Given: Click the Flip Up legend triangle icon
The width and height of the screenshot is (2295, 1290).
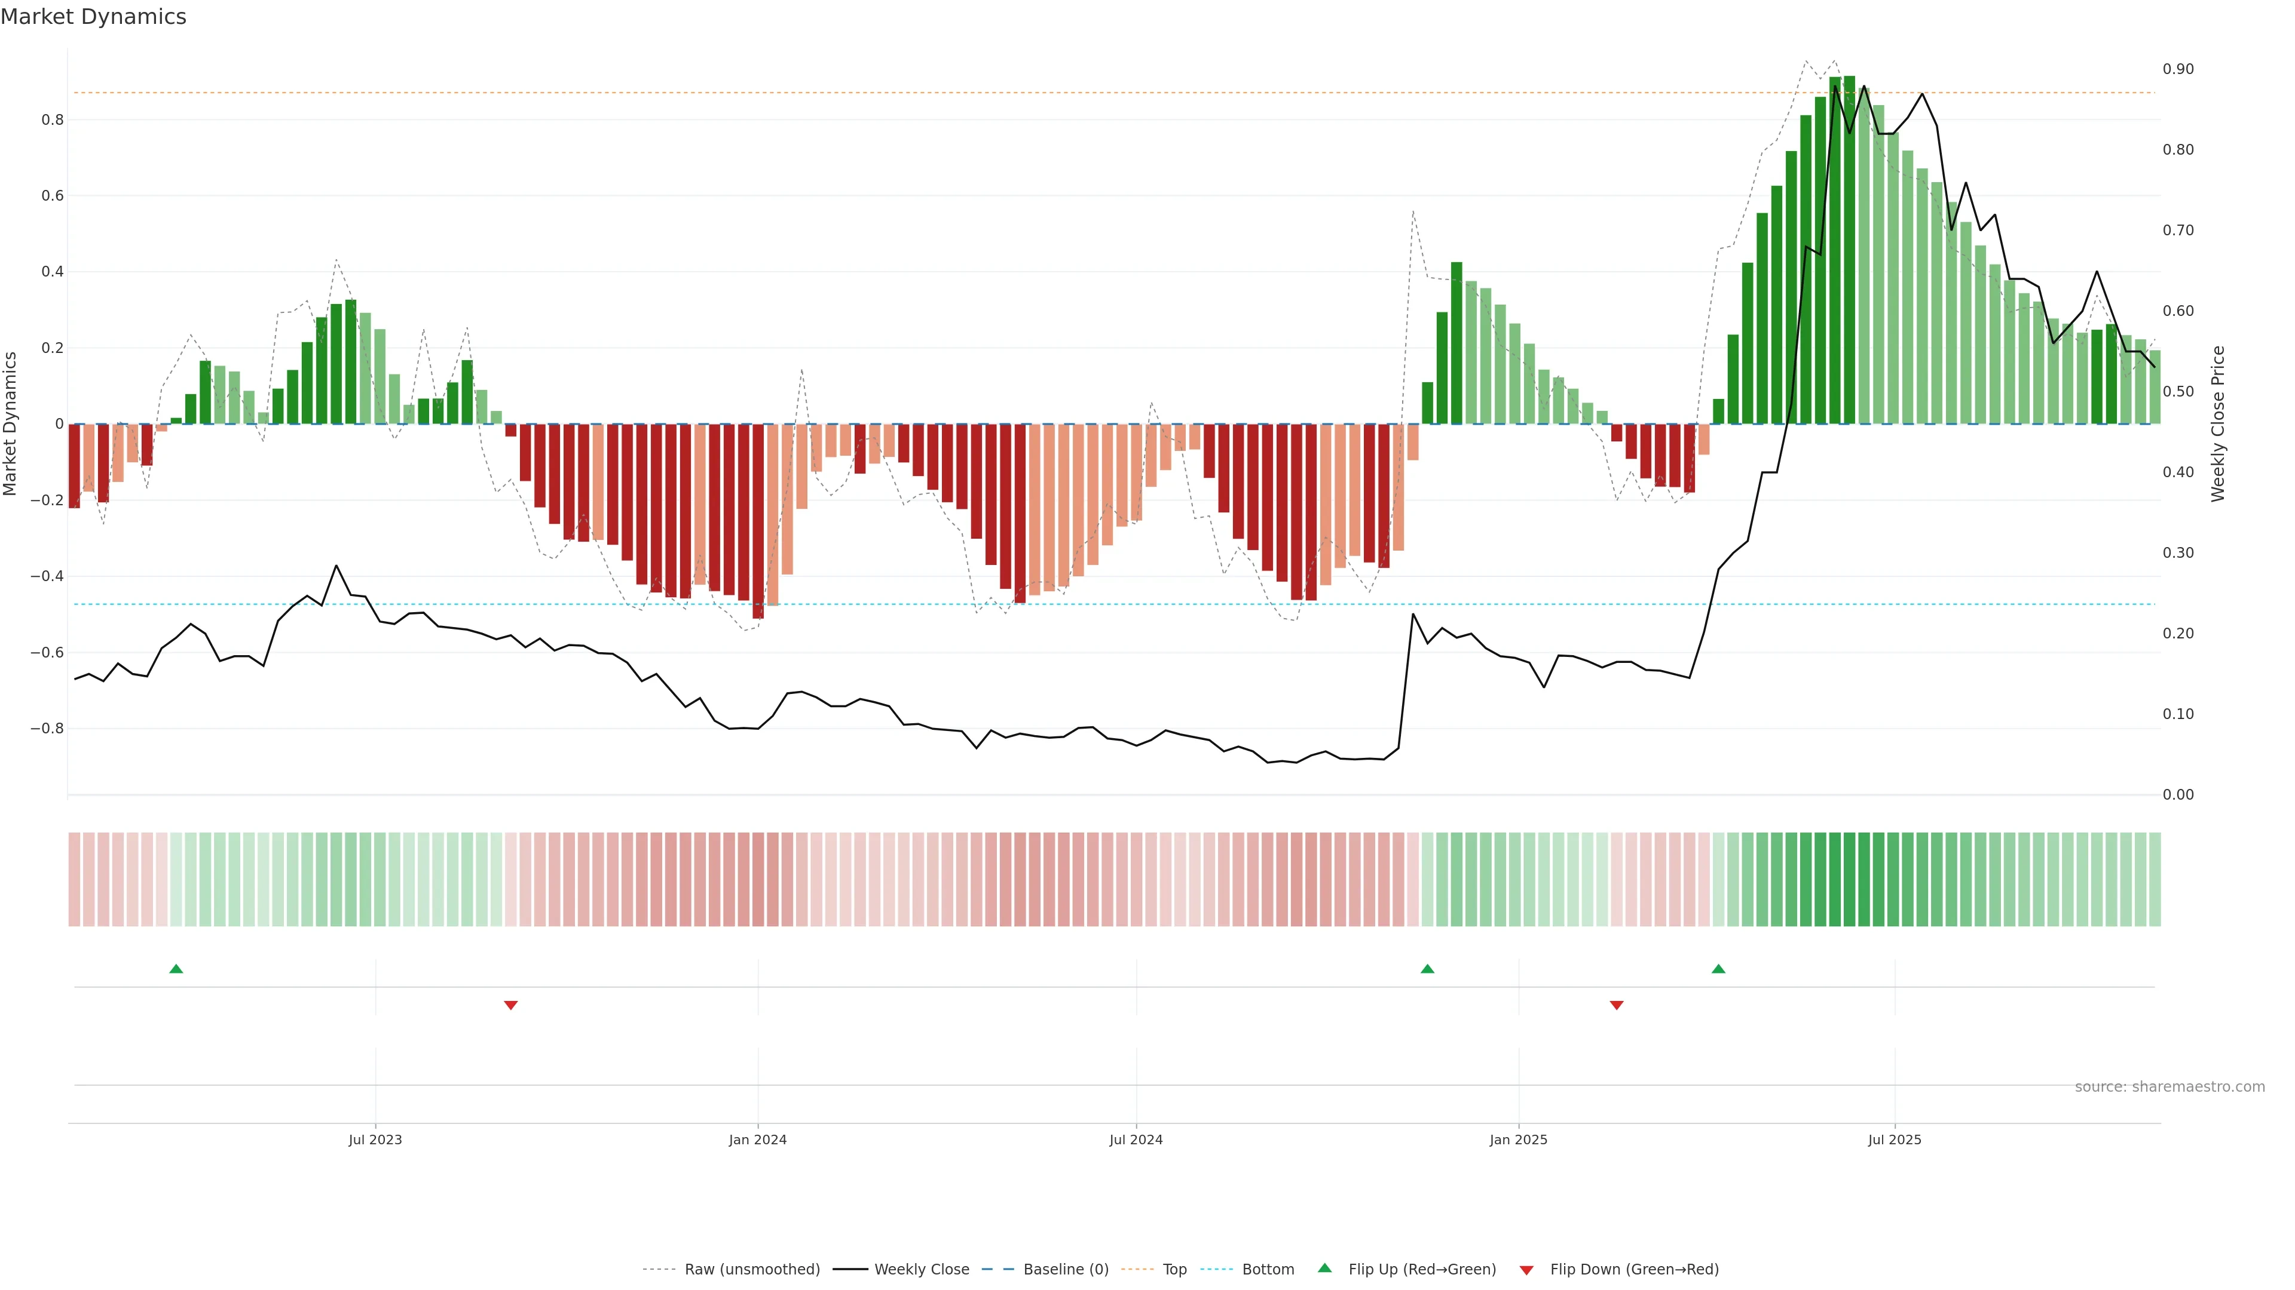Looking at the screenshot, I should [x=1325, y=1268].
